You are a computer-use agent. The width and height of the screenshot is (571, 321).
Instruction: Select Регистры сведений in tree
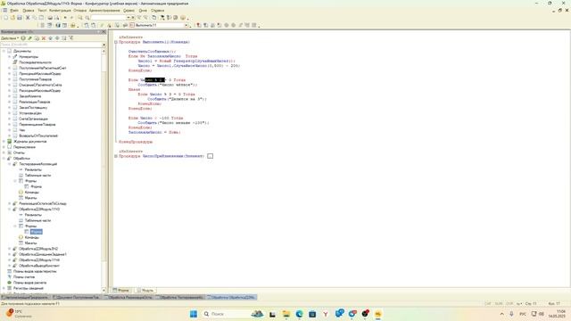click(28, 288)
